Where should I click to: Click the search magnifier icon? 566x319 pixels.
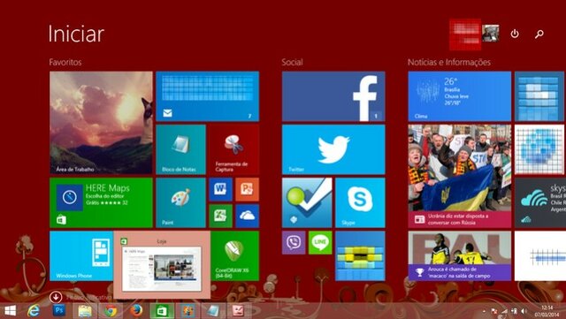point(539,34)
